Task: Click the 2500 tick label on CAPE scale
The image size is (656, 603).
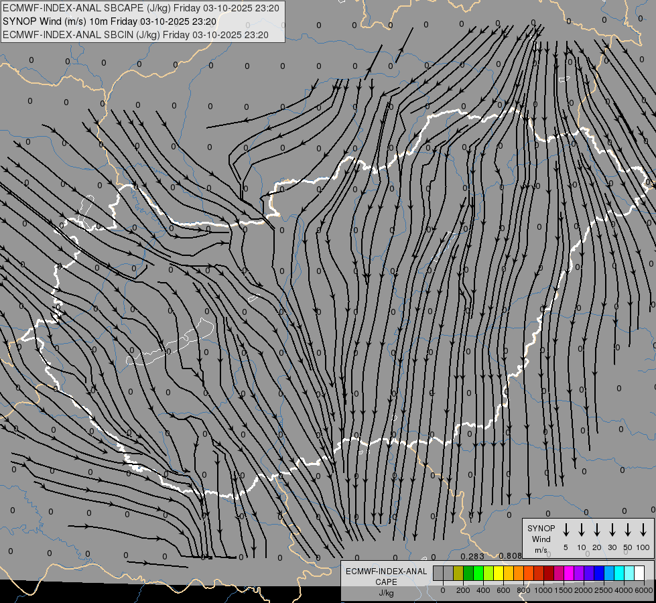Action: pyautogui.click(x=604, y=590)
